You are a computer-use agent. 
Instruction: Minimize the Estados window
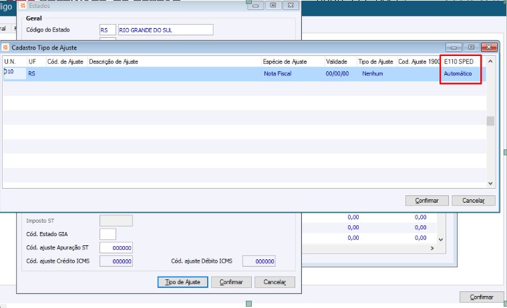click(x=255, y=5)
